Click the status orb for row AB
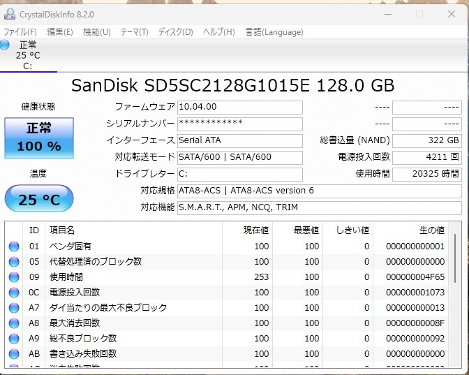 (14, 354)
